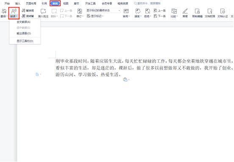Viewport: 234px width, 162px height.
Task: Click text line starting 看似丰富的生活
Action: tap(144, 67)
